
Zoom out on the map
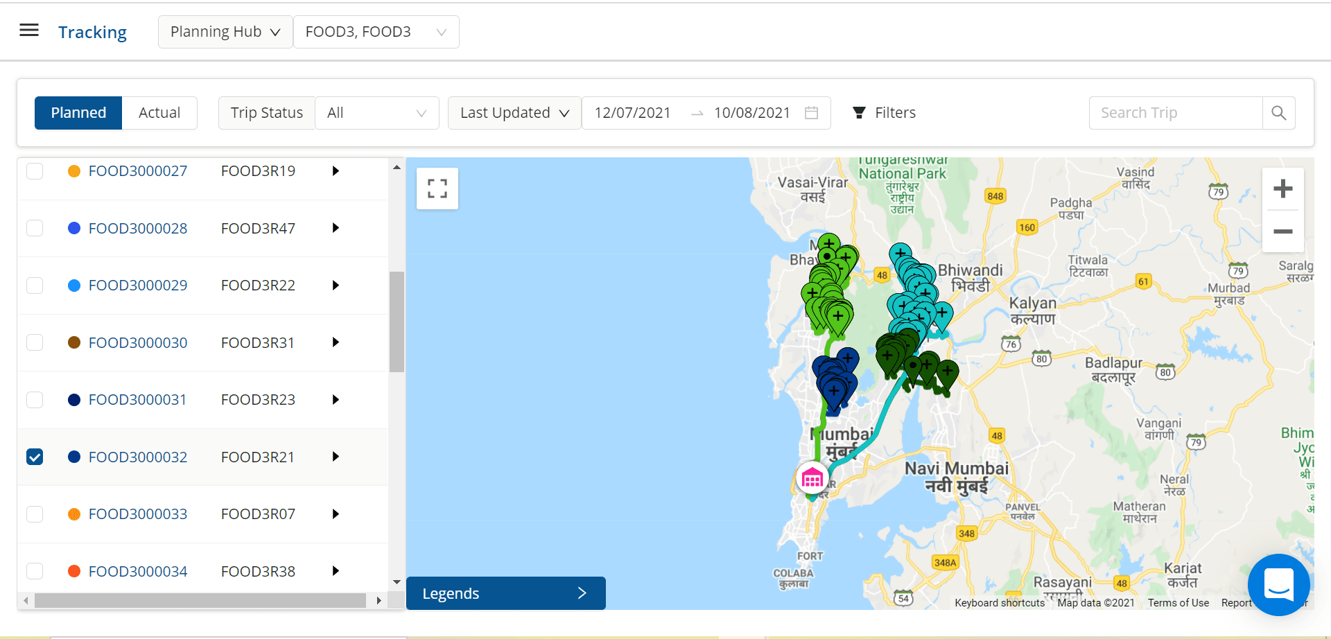1283,231
